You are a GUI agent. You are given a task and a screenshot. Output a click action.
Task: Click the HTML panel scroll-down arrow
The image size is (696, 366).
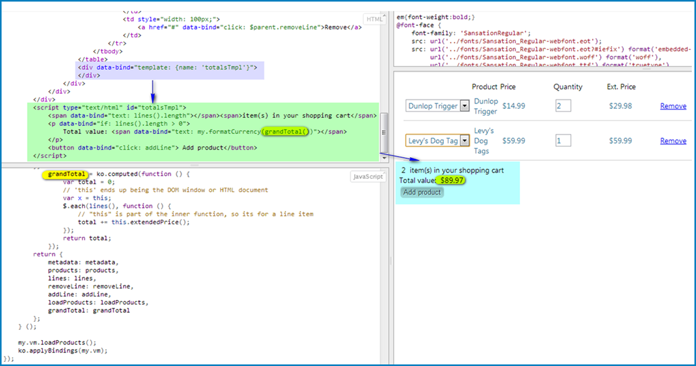pos(385,159)
